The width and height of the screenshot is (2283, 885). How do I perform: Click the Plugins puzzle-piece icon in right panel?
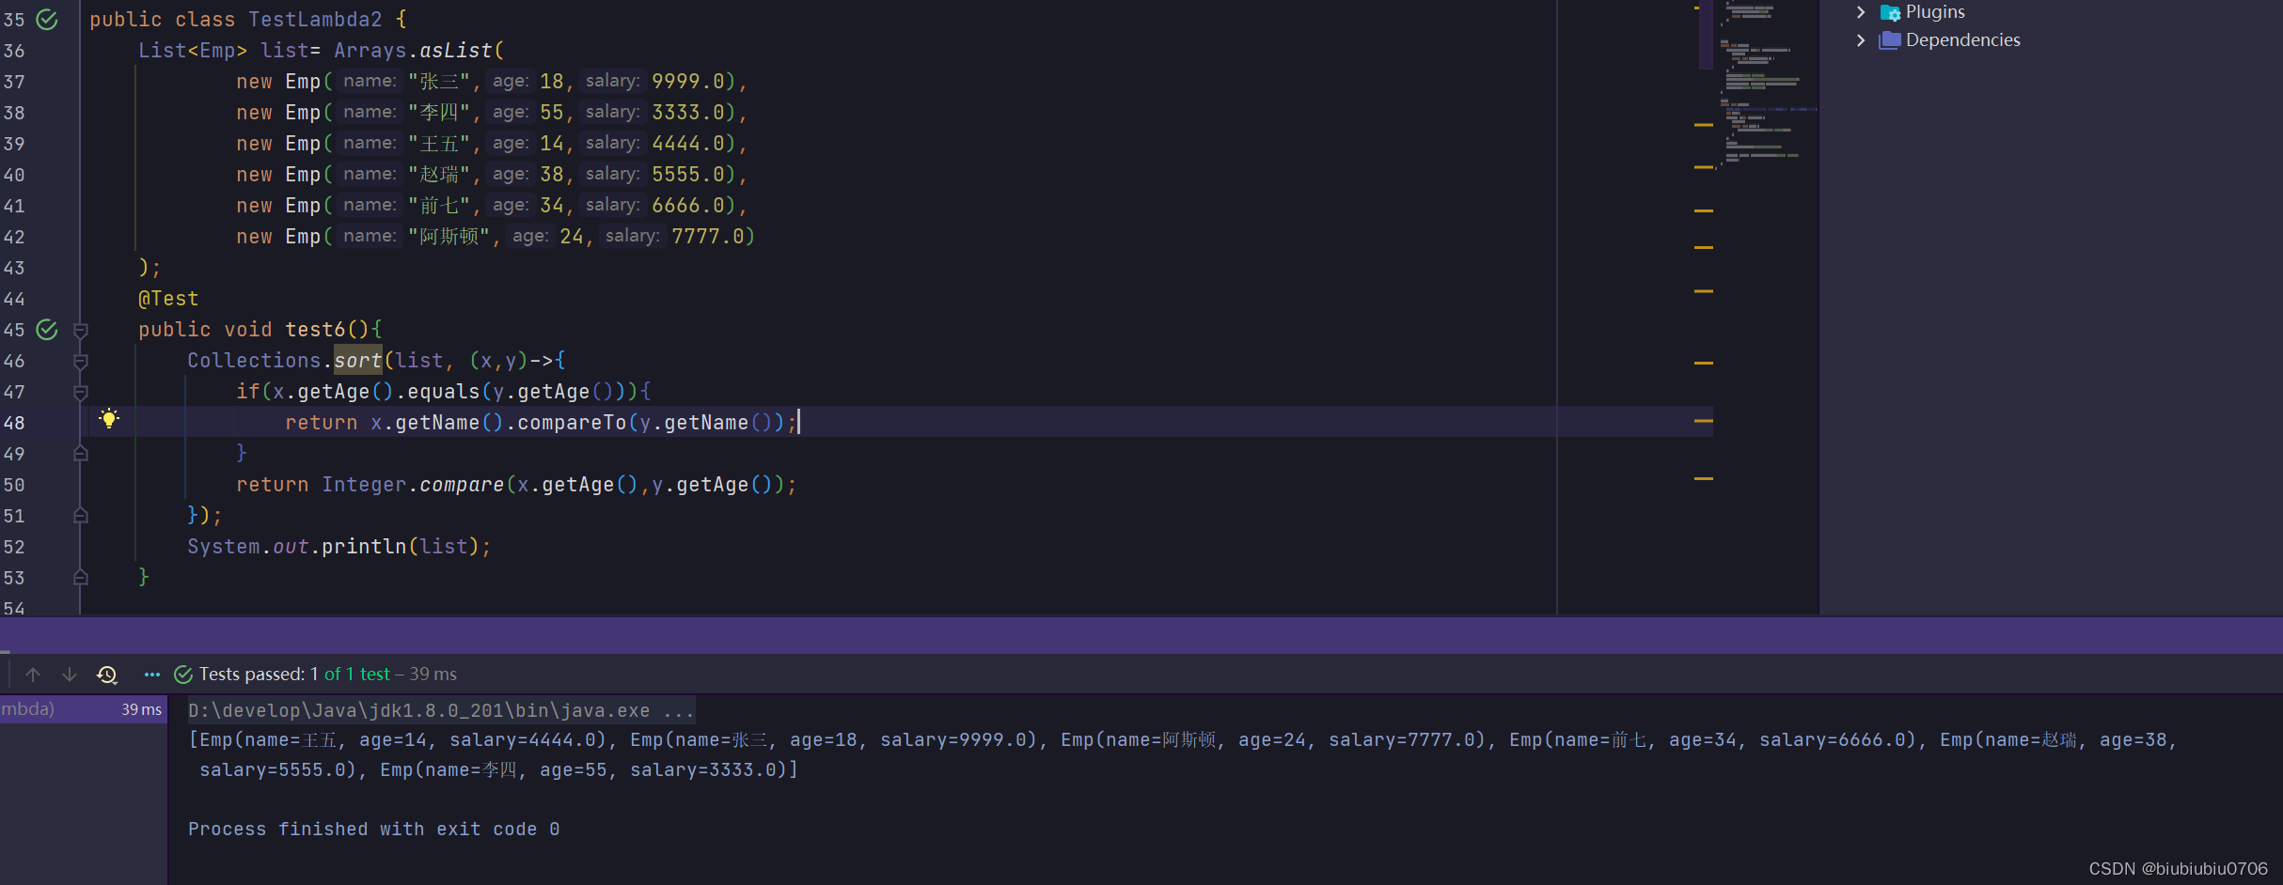(1891, 11)
